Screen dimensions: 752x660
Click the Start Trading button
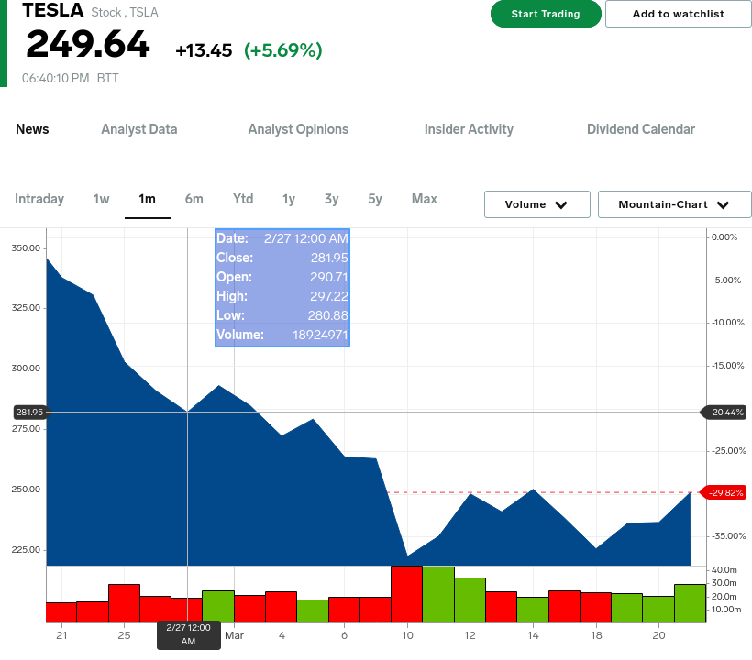click(546, 14)
